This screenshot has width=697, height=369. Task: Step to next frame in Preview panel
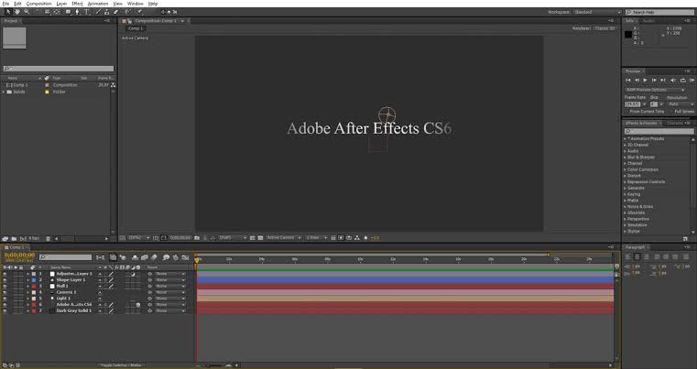[x=654, y=80]
